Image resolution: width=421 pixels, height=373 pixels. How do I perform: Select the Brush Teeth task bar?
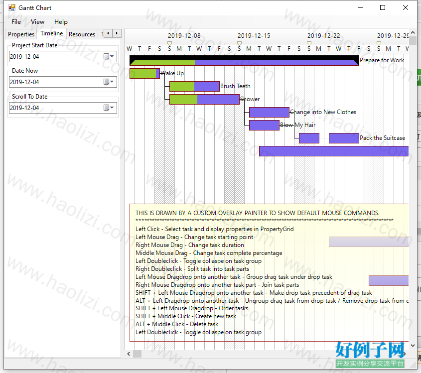(x=194, y=86)
